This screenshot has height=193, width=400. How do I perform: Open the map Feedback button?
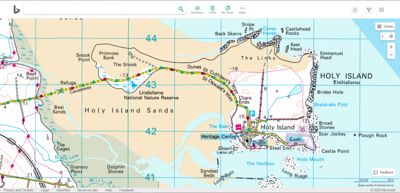(384, 172)
